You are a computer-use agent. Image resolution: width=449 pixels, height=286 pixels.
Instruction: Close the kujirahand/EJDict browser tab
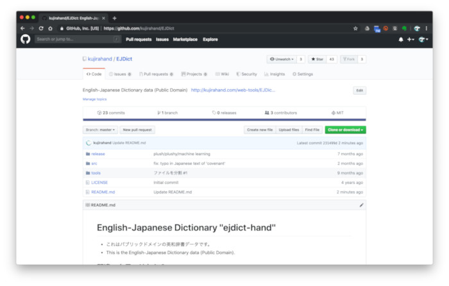click(x=103, y=19)
